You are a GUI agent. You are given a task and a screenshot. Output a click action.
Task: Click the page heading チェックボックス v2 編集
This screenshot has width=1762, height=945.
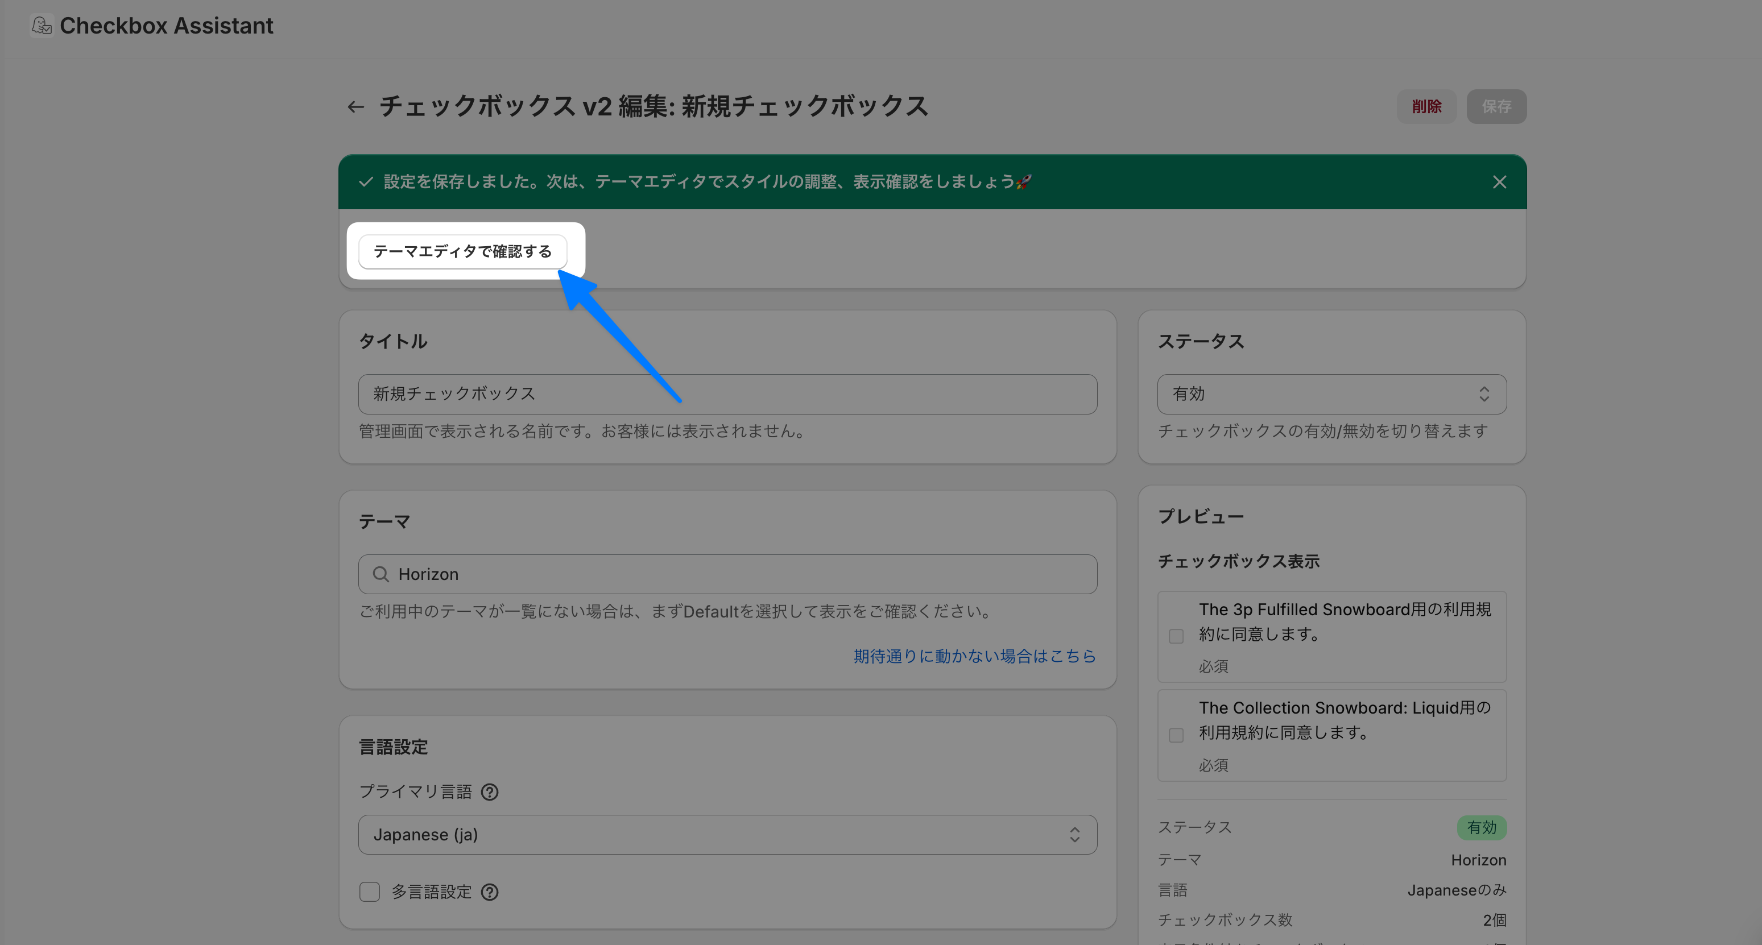(654, 107)
